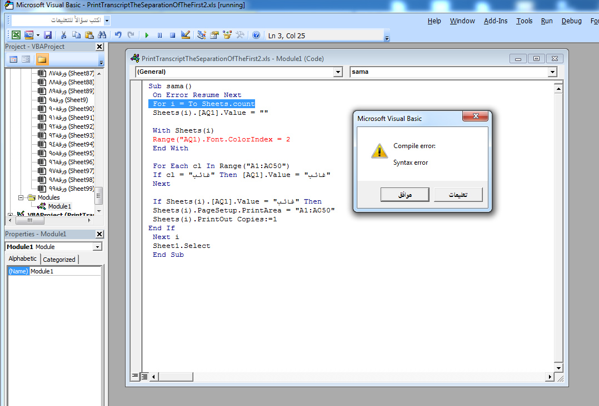
Task: Toggle Design Mode icon in toolbar
Action: 185,35
